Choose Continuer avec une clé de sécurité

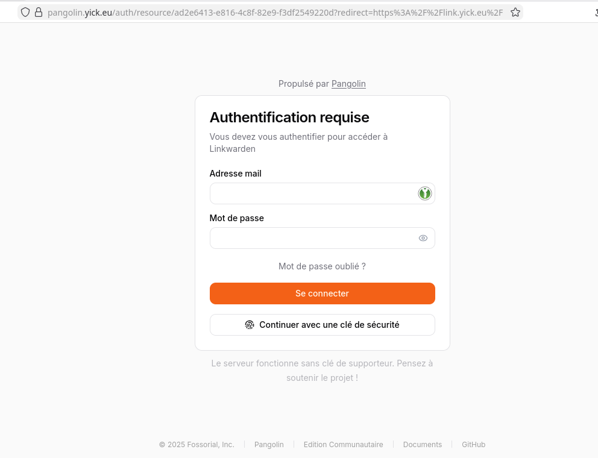tap(329, 325)
